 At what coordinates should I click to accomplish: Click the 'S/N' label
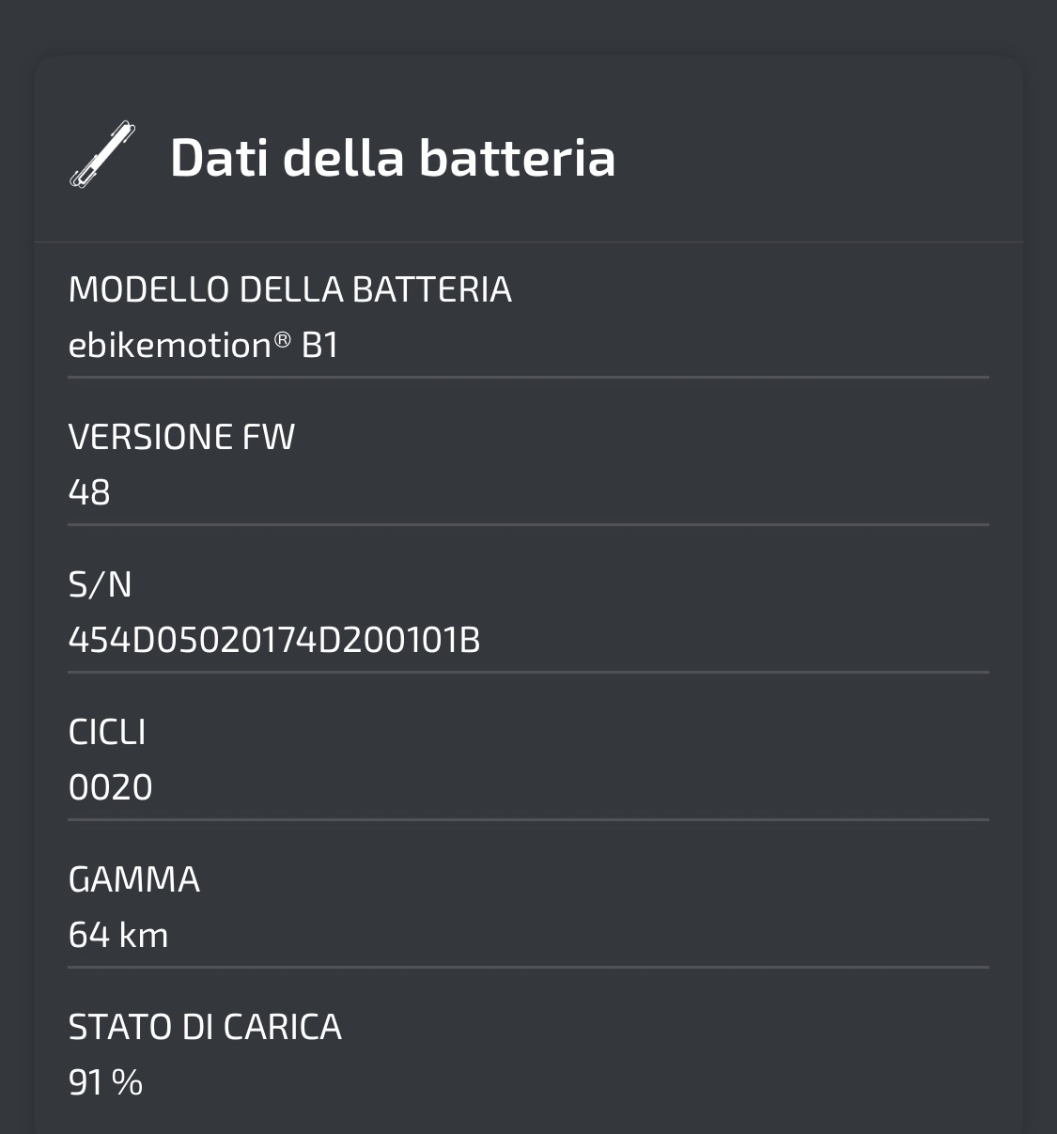point(101,584)
